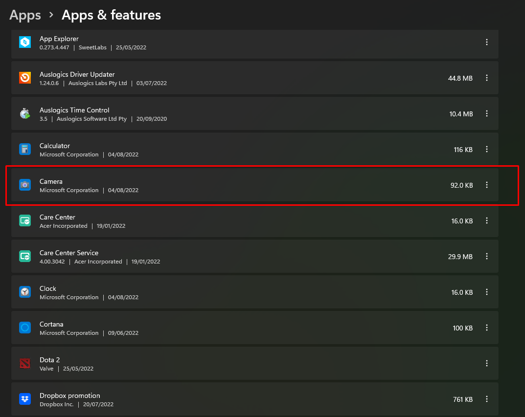525x417 pixels.
Task: Select the Care Center Service name
Action: tap(69, 253)
